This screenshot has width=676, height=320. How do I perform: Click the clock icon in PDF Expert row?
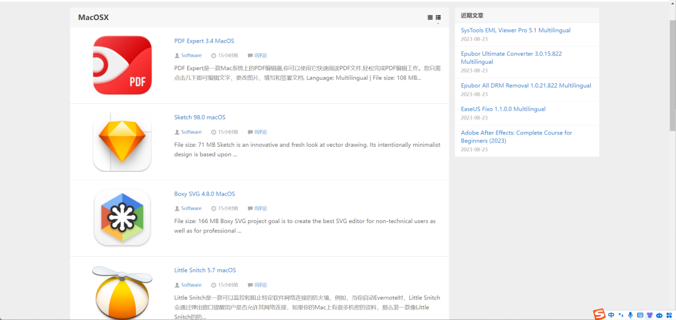coord(213,56)
